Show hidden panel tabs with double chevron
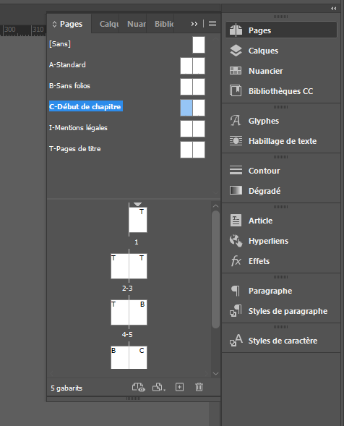Image resolution: width=344 pixels, height=426 pixels. point(194,24)
